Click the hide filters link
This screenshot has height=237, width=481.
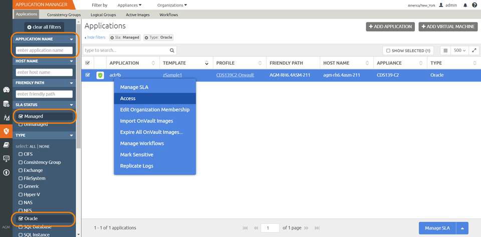[95, 37]
